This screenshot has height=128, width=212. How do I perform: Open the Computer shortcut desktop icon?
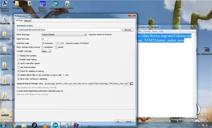tap(5, 6)
